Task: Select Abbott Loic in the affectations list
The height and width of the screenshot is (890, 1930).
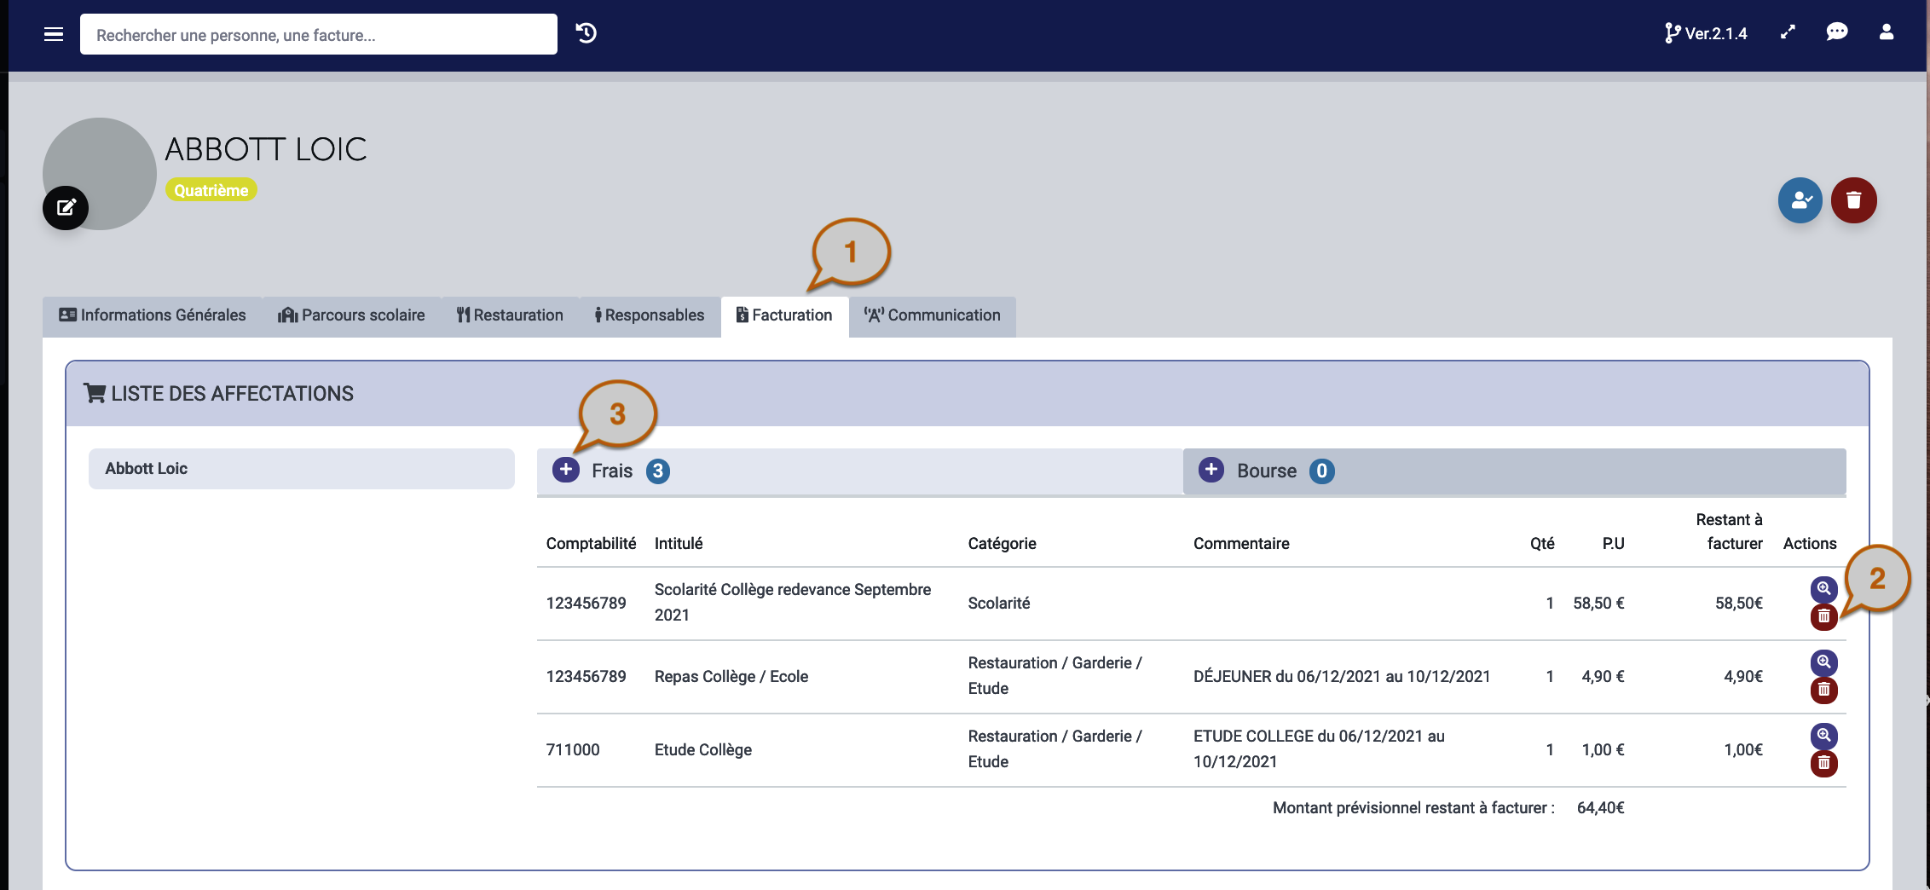Action: pyautogui.click(x=302, y=469)
